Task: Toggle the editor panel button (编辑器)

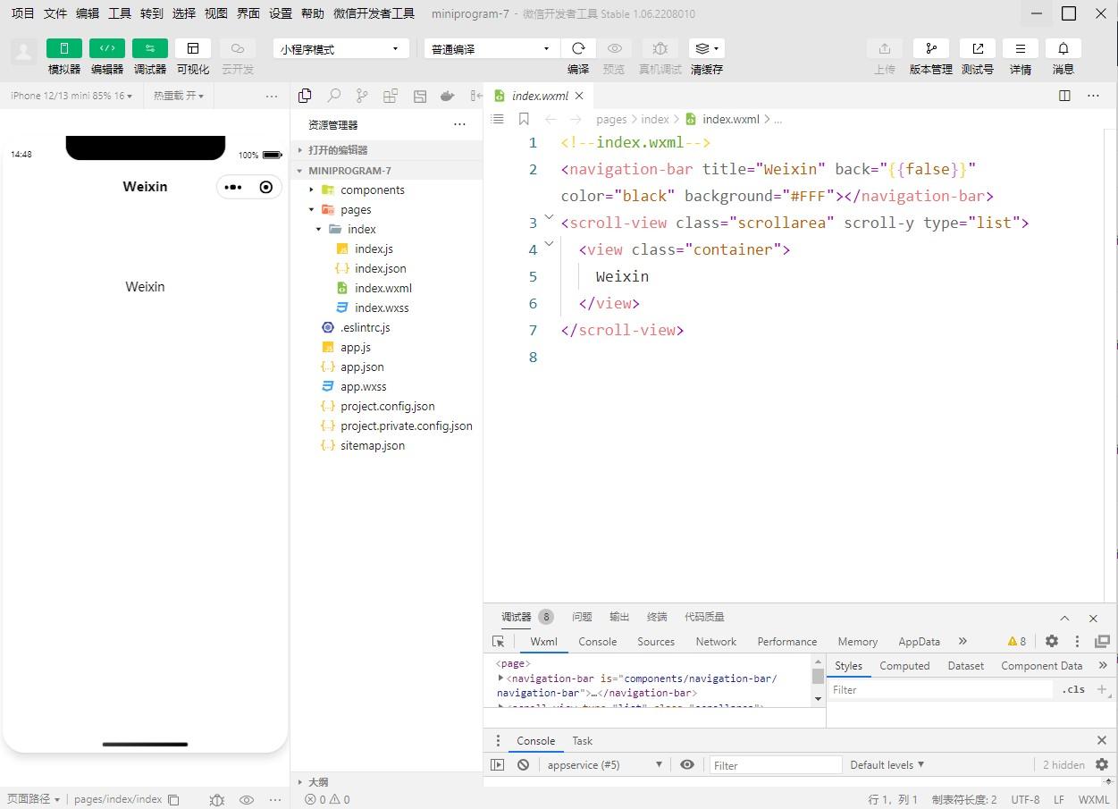Action: click(x=107, y=48)
